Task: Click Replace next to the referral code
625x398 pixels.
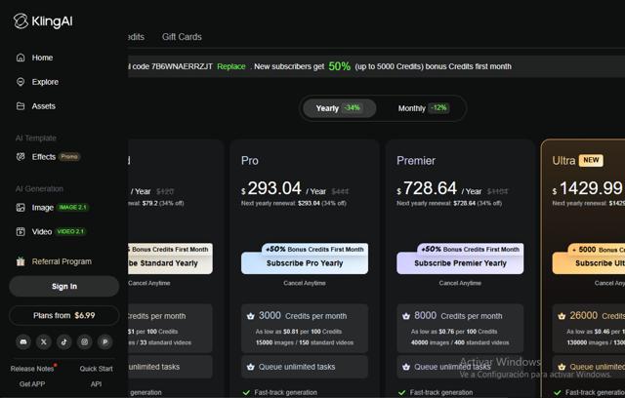Action: 231,67
